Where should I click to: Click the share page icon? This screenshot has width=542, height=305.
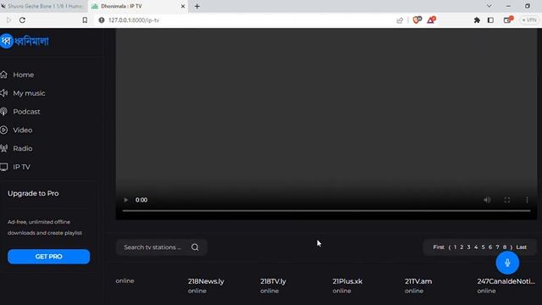click(400, 20)
